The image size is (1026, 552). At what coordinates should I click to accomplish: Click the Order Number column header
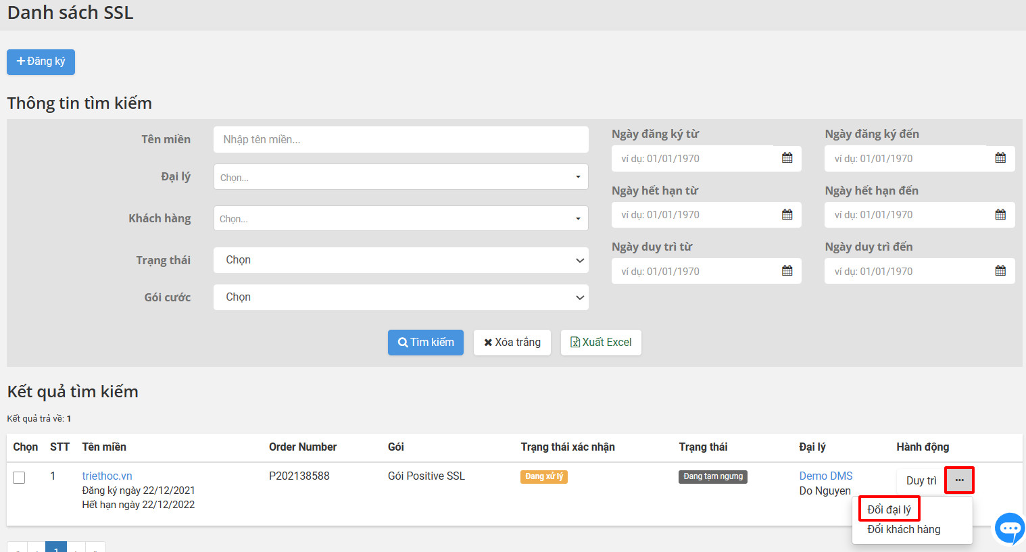coord(303,447)
